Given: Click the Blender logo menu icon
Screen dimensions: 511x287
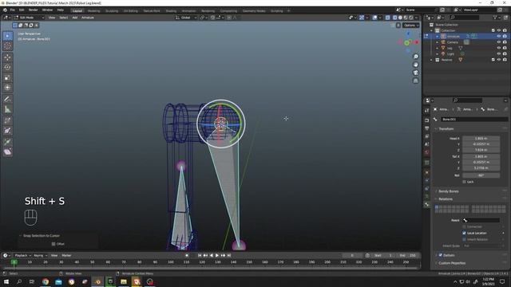Looking at the screenshot, I should coord(5,10).
